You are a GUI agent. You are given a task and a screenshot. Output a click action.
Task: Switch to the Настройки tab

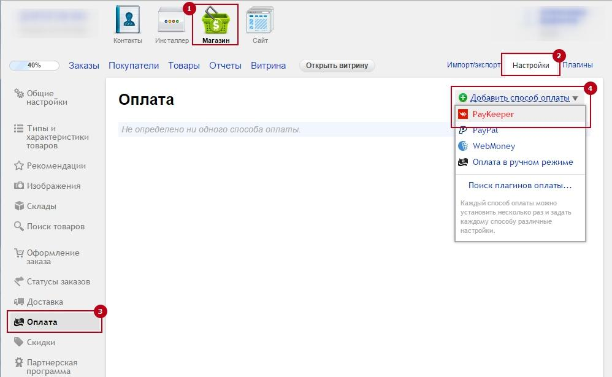coord(530,65)
